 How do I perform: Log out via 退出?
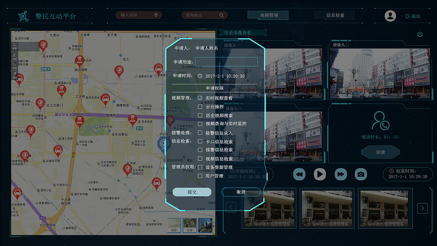pyautogui.click(x=413, y=16)
